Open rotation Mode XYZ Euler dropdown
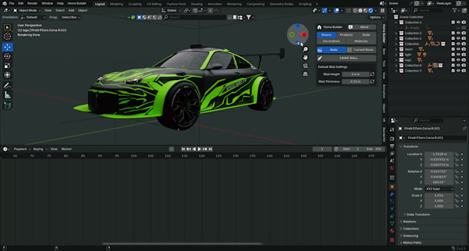Screen dimensions: 469x251 (x=439, y=189)
